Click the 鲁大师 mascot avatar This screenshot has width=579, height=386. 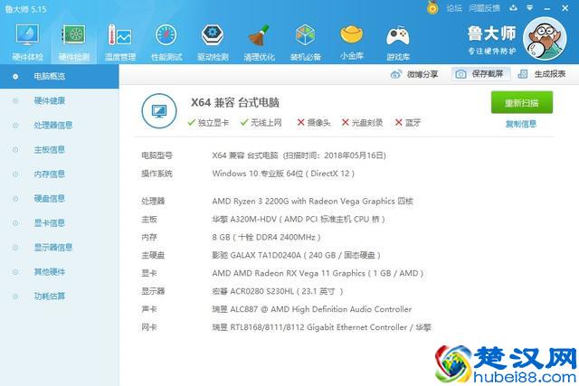[x=545, y=38]
